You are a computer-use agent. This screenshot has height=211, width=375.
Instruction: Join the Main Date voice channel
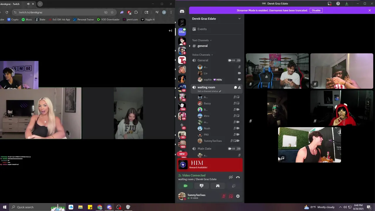[x=217, y=149]
